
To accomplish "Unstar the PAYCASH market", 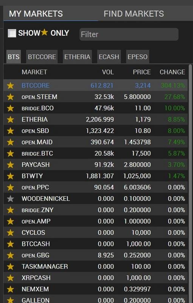I will 11,165.
